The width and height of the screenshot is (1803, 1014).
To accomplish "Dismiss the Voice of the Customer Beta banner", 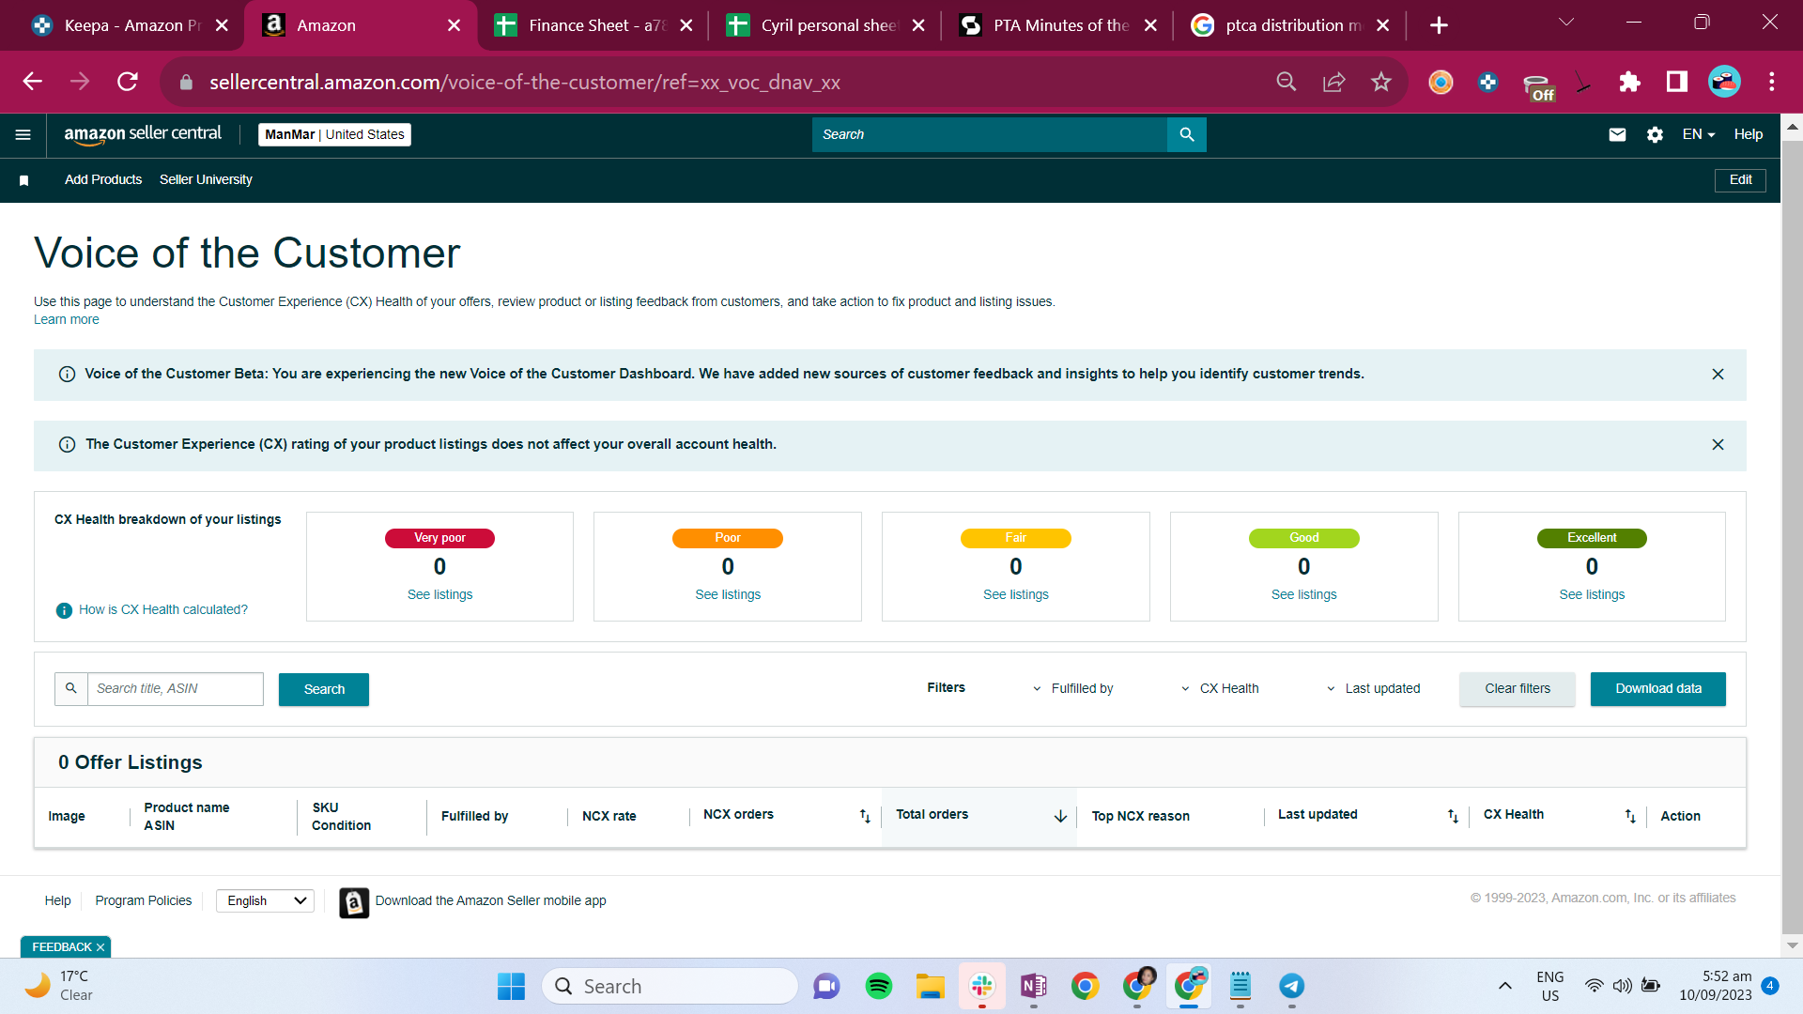I will [x=1718, y=375].
